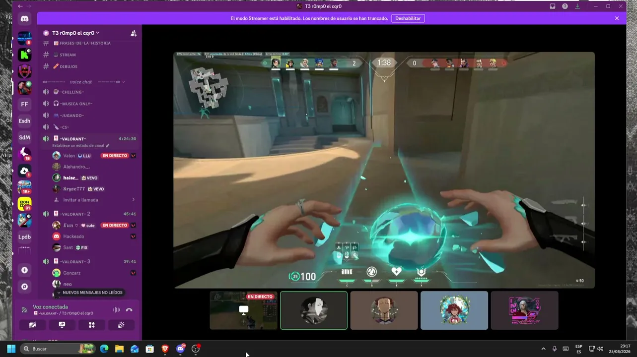Show hidden system tray icons
This screenshot has height=357, width=637.
(x=543, y=349)
